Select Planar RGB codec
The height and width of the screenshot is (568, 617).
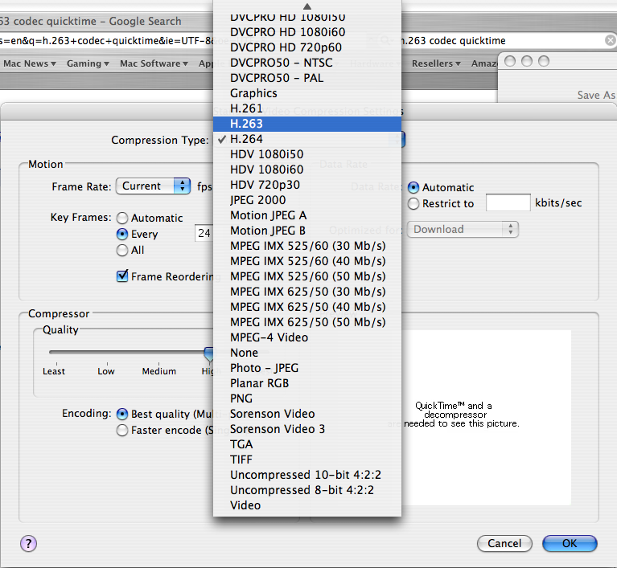(307, 384)
